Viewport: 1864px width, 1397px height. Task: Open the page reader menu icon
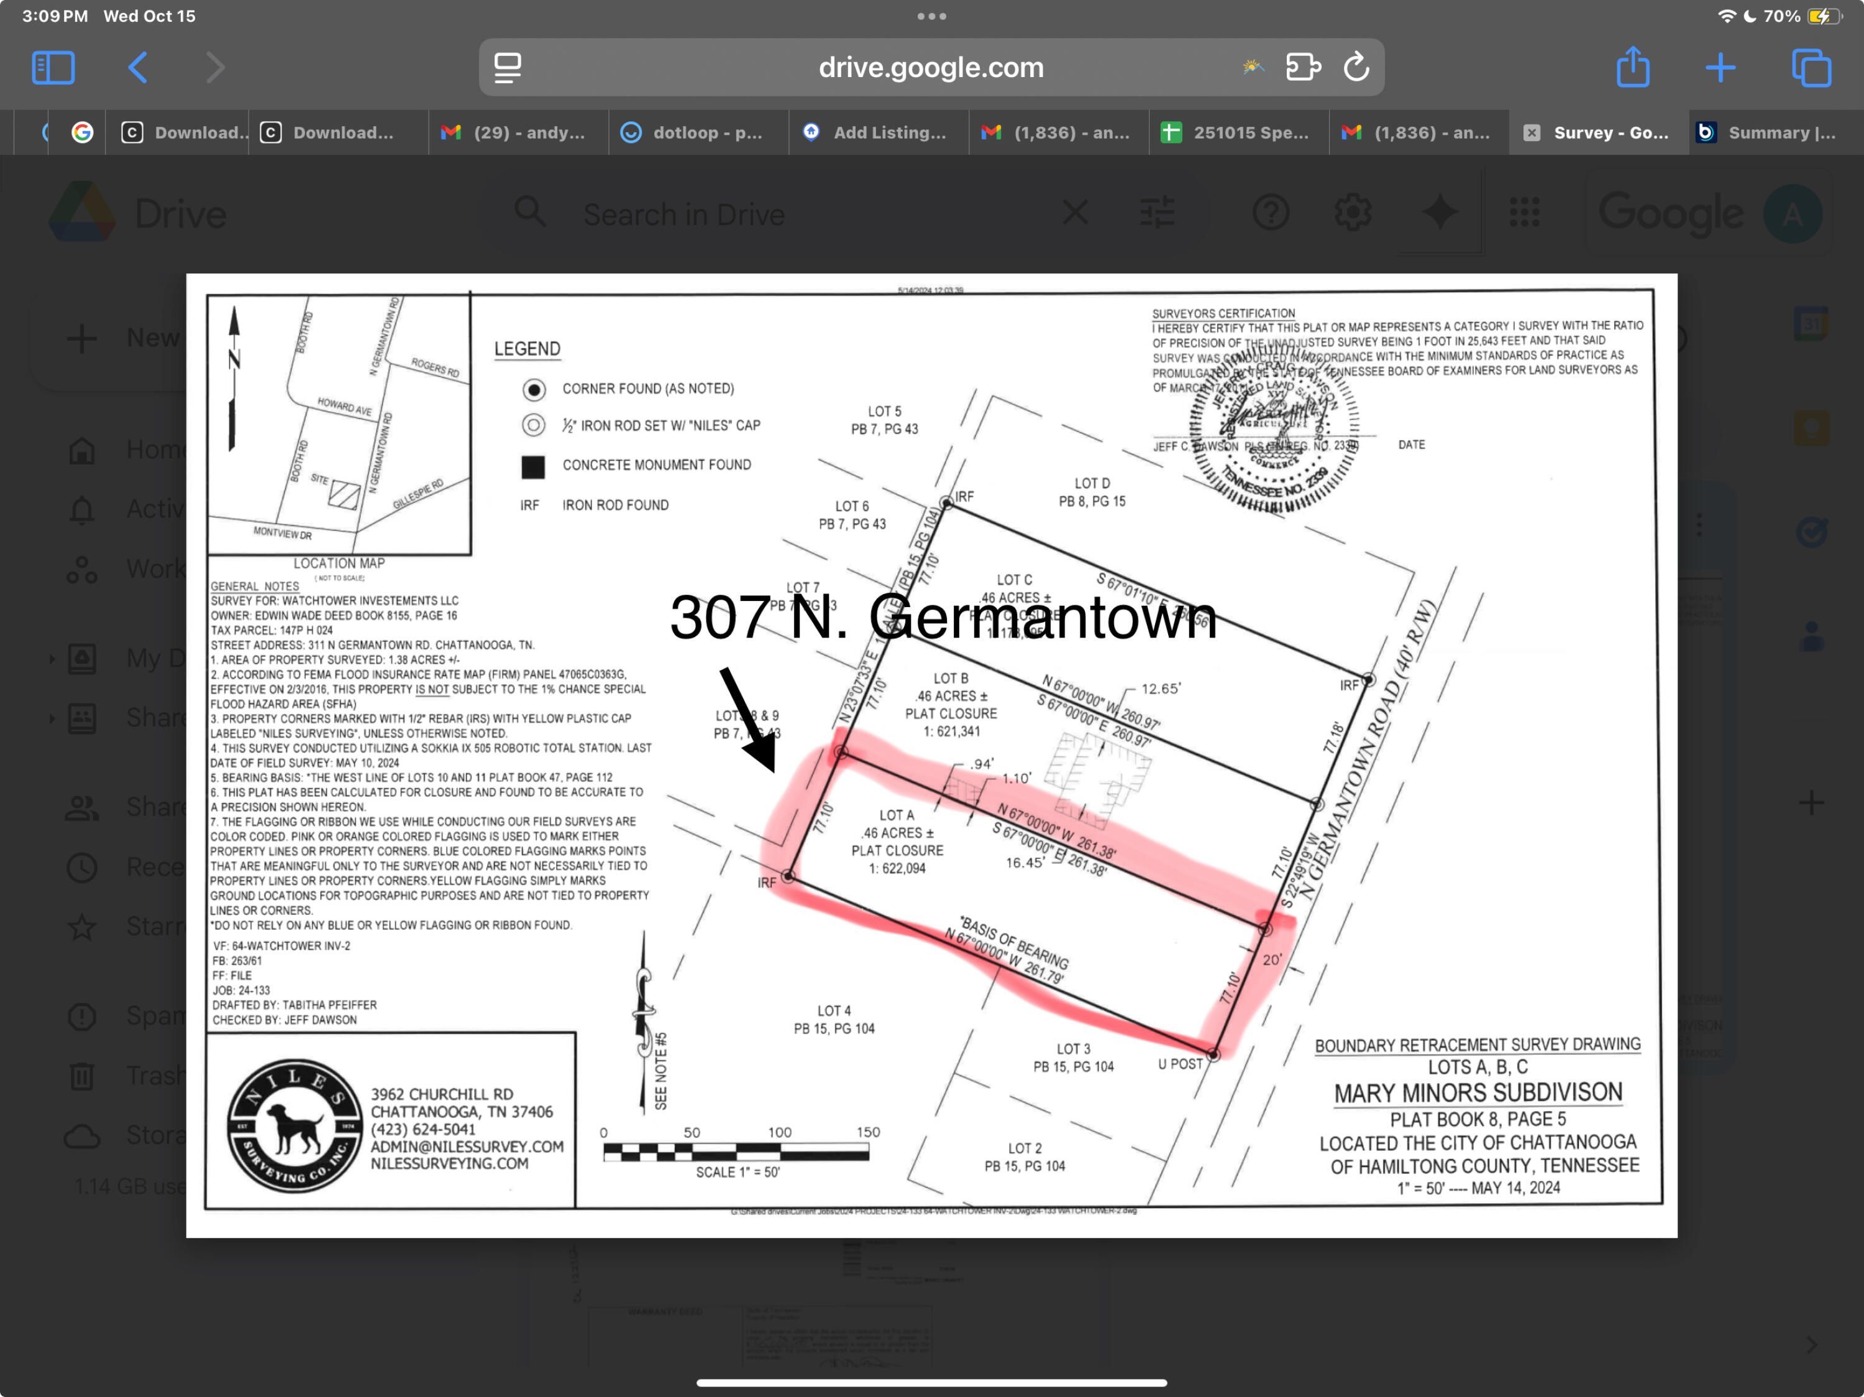(x=507, y=67)
